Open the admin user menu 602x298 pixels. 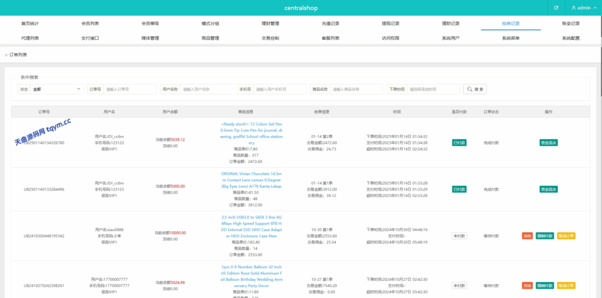point(584,8)
